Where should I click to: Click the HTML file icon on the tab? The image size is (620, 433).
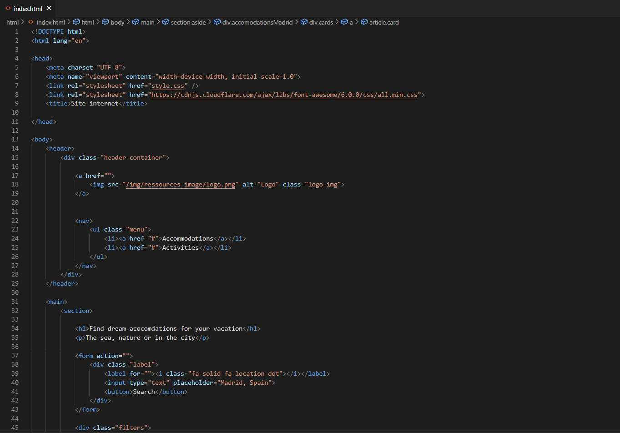[8, 8]
